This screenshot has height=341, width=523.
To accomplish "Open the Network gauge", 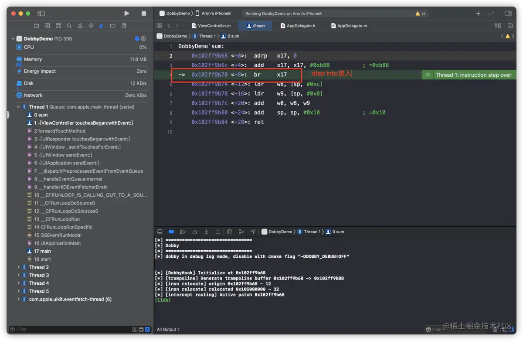I will [81, 95].
